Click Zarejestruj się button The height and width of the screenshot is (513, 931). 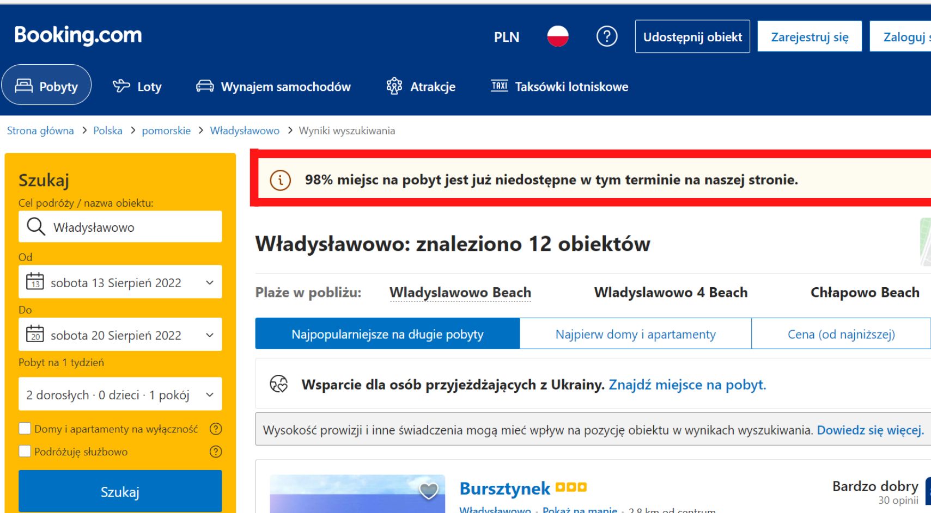coord(810,36)
